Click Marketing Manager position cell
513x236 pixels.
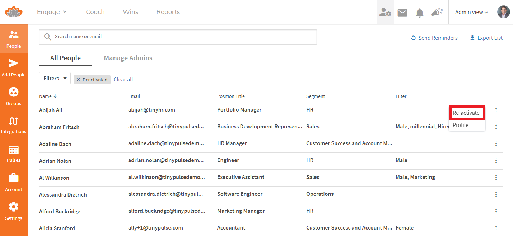click(x=241, y=211)
